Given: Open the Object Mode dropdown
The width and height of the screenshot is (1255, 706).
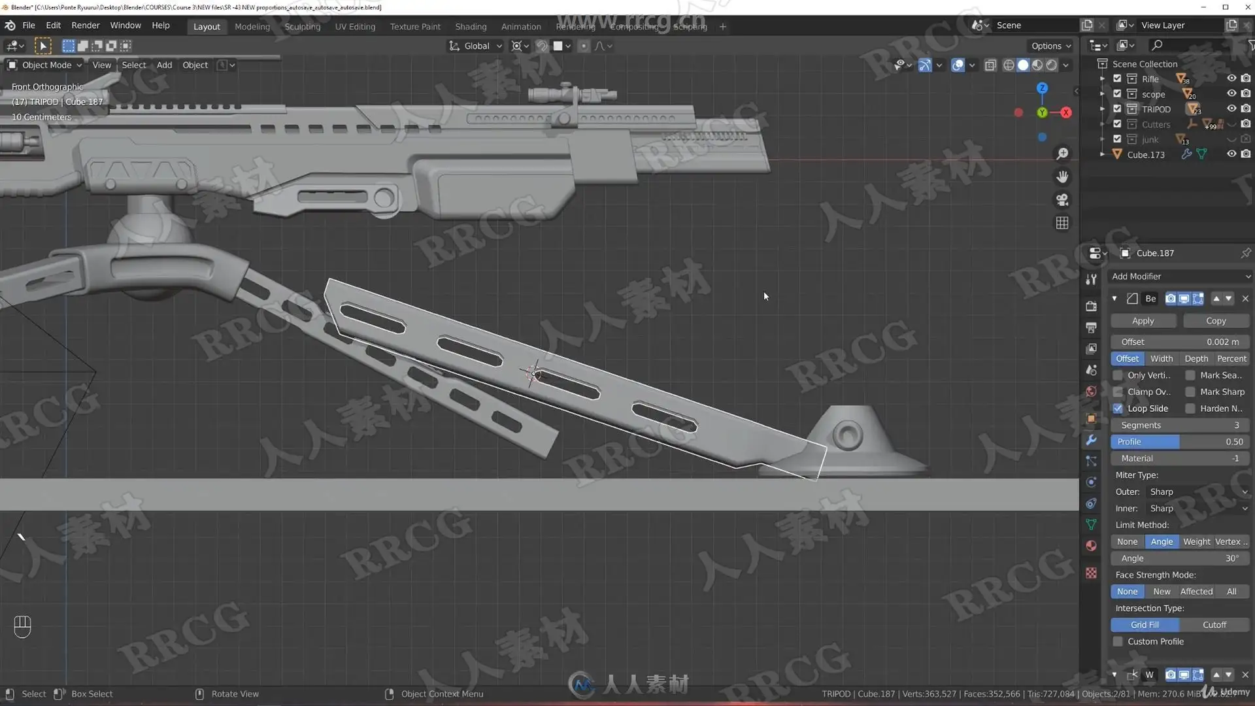Looking at the screenshot, I should (x=45, y=65).
